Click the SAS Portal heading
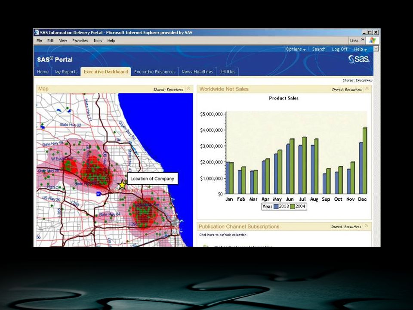 pyautogui.click(x=55, y=59)
